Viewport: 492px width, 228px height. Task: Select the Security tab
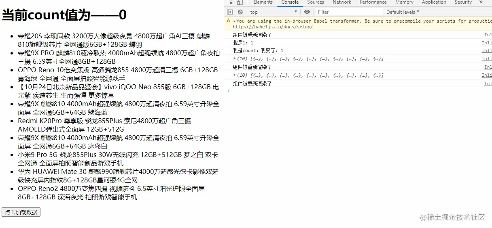[463, 2]
